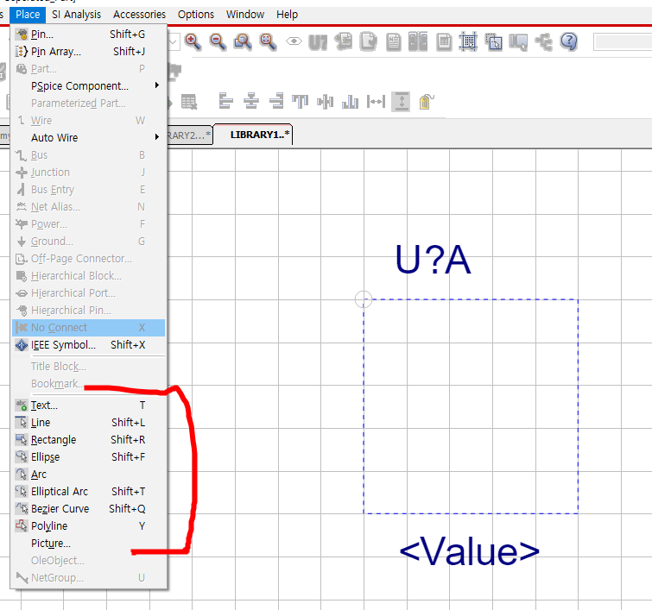652x610 pixels.
Task: Open the Place menu
Action: click(28, 15)
